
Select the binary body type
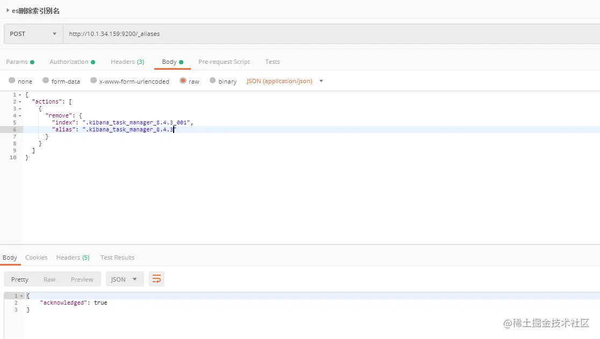pos(212,80)
